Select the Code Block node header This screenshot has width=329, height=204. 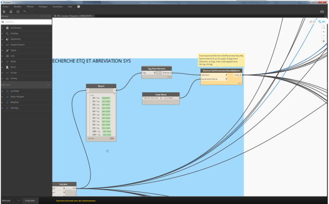pyautogui.click(x=161, y=94)
